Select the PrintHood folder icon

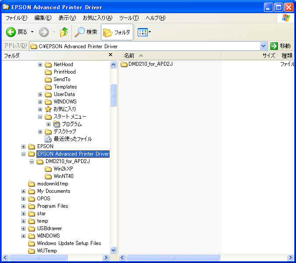48,72
